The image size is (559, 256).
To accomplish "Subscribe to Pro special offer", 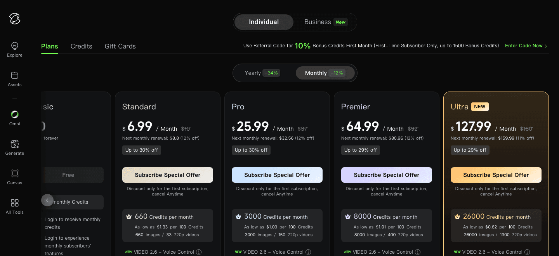I will 277,175.
